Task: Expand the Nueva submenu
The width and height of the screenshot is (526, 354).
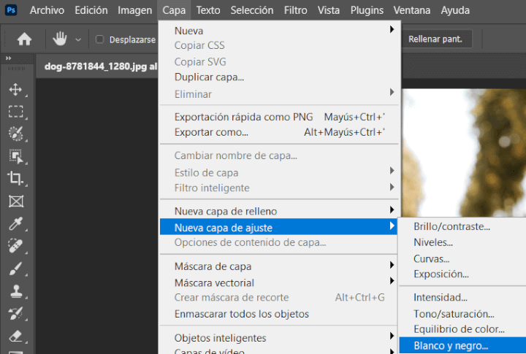Action: click(x=280, y=31)
